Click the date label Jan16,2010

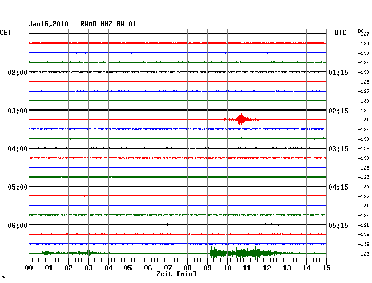coord(49,24)
